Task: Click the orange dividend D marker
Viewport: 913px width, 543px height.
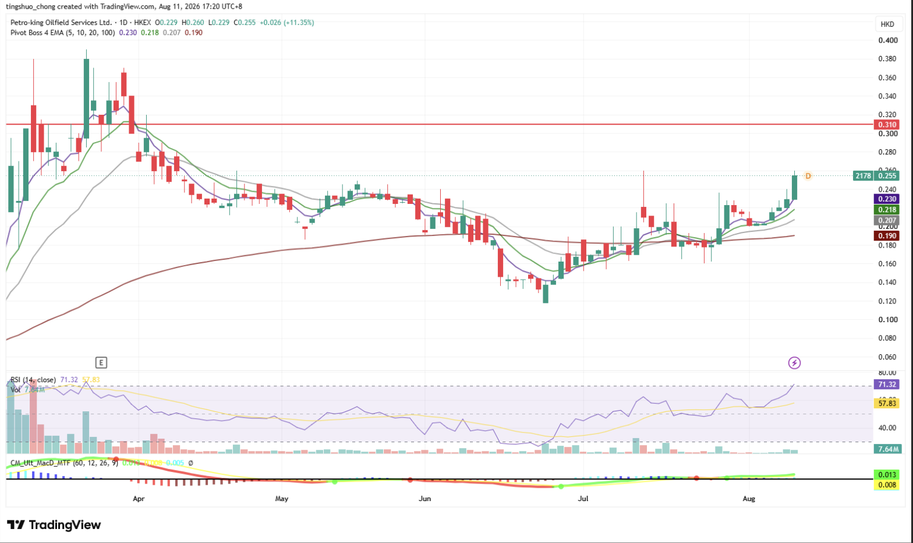Action: click(808, 176)
